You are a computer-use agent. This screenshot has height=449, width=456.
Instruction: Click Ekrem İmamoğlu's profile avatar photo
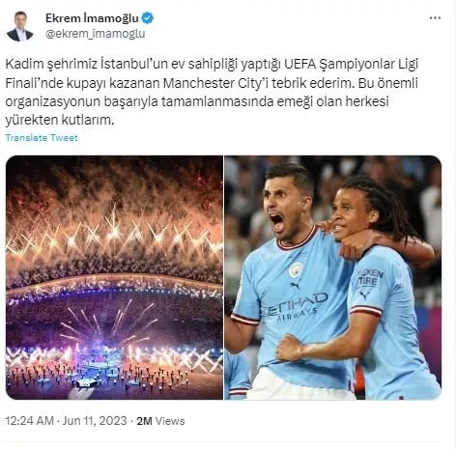click(x=20, y=26)
